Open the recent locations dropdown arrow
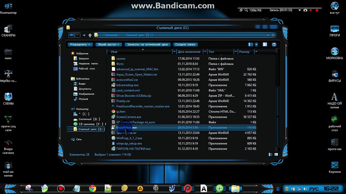The image size is (346, 194). pos(84,35)
